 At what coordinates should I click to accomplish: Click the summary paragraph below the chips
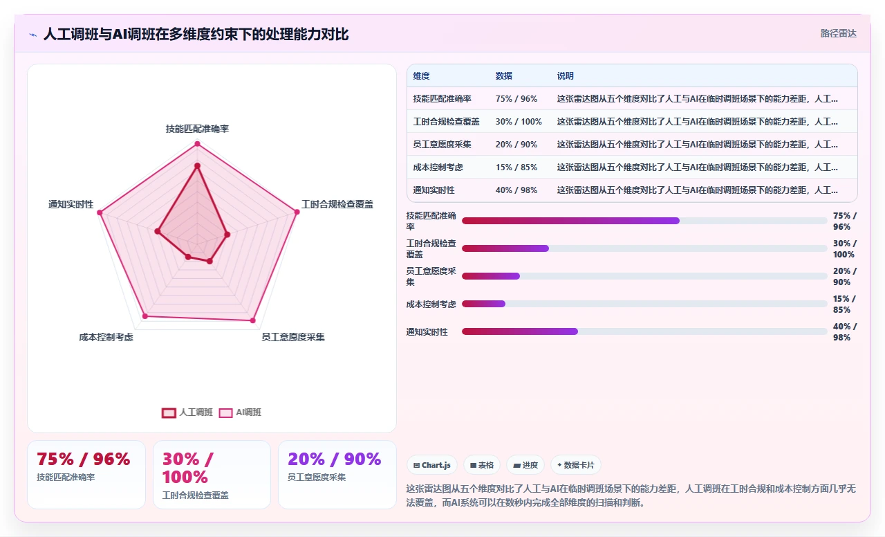point(631,496)
